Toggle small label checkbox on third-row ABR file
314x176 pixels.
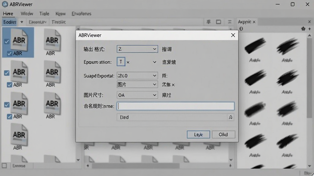tap(9, 116)
